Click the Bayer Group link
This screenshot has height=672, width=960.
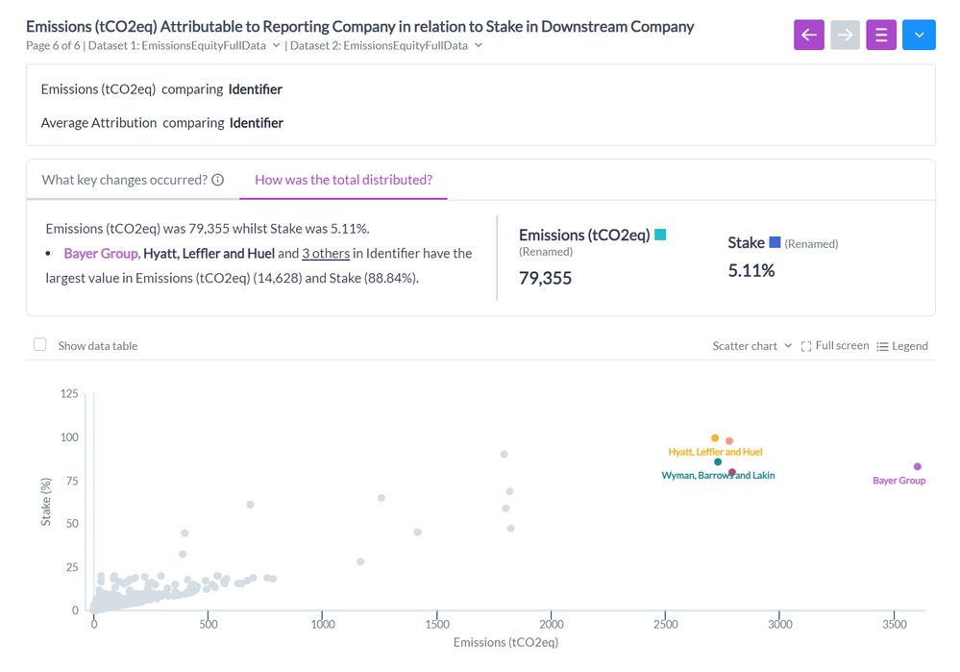[x=101, y=254]
